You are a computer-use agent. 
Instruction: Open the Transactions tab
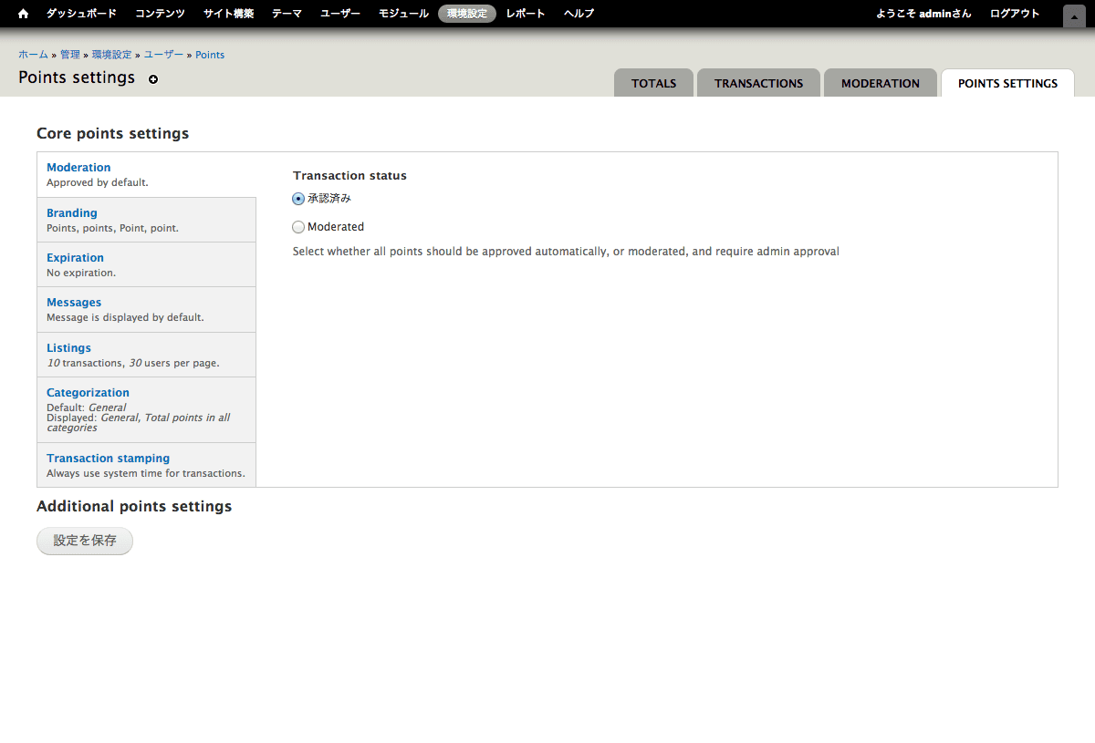[758, 83]
